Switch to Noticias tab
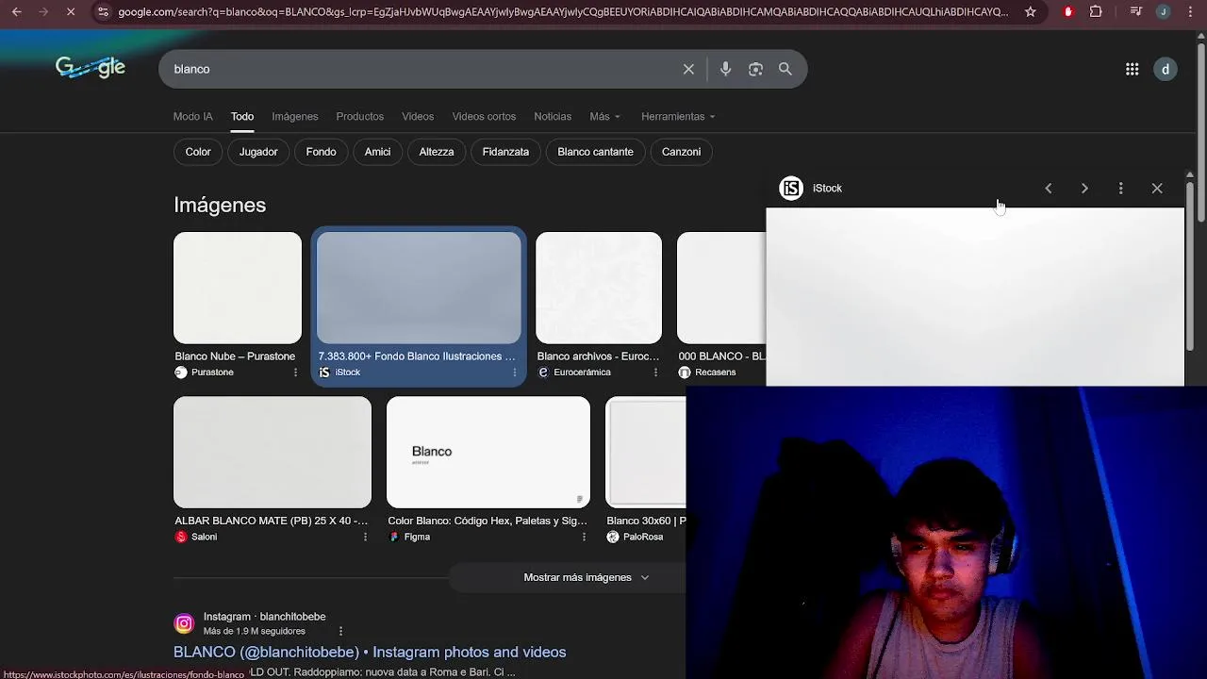Screen dimensions: 1207x679 tap(553, 117)
